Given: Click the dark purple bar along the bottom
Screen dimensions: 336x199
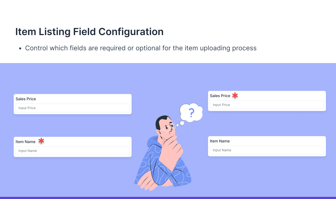Looking at the screenshot, I should 168,198.
